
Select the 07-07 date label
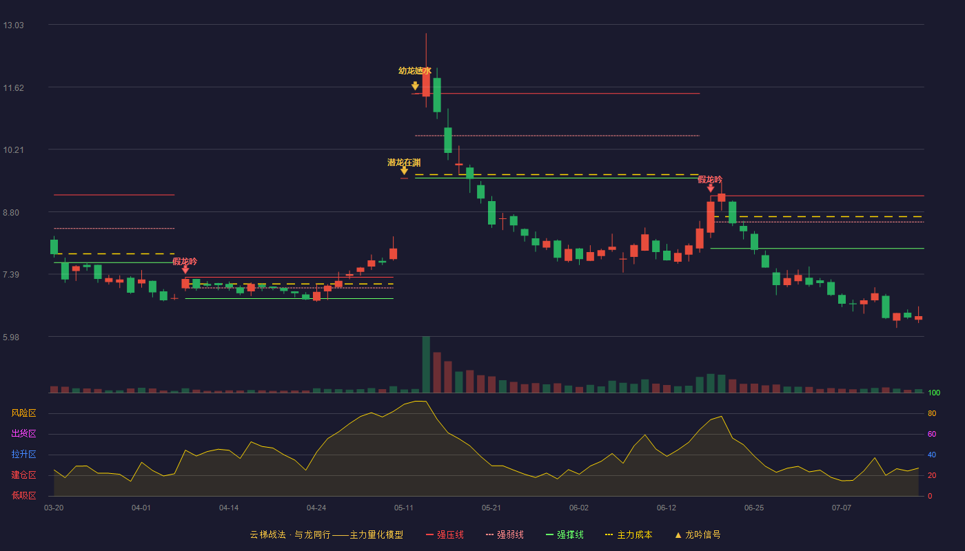click(x=842, y=508)
